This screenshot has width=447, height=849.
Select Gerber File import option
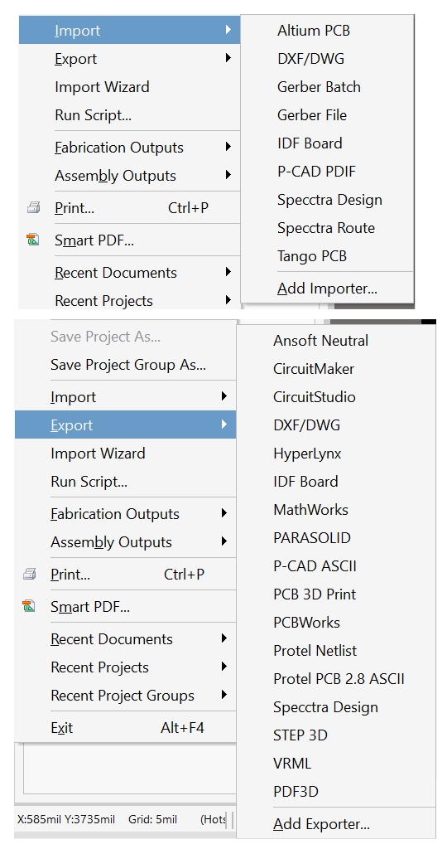click(x=312, y=115)
